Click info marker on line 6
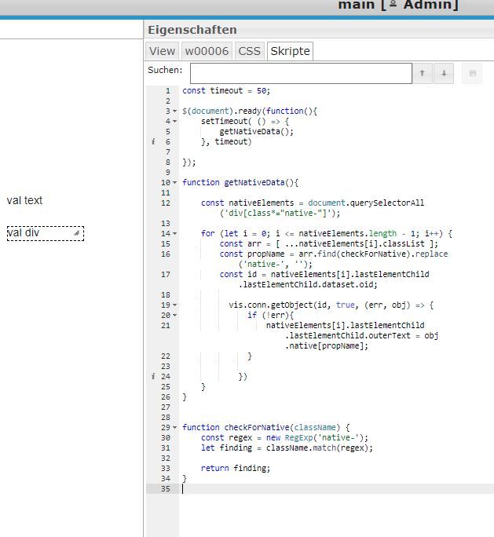This screenshot has height=537, width=494. pos(153,141)
